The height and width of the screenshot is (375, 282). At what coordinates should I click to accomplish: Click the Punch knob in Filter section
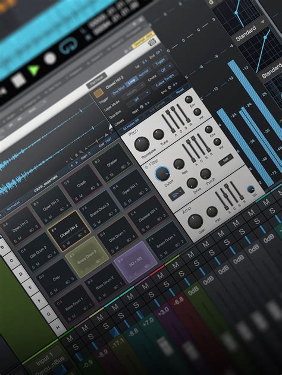pyautogui.click(x=205, y=174)
